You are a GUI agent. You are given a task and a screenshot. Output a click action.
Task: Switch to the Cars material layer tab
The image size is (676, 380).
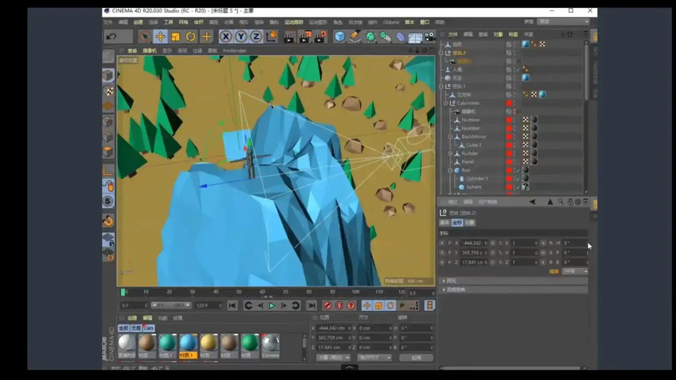click(x=149, y=328)
